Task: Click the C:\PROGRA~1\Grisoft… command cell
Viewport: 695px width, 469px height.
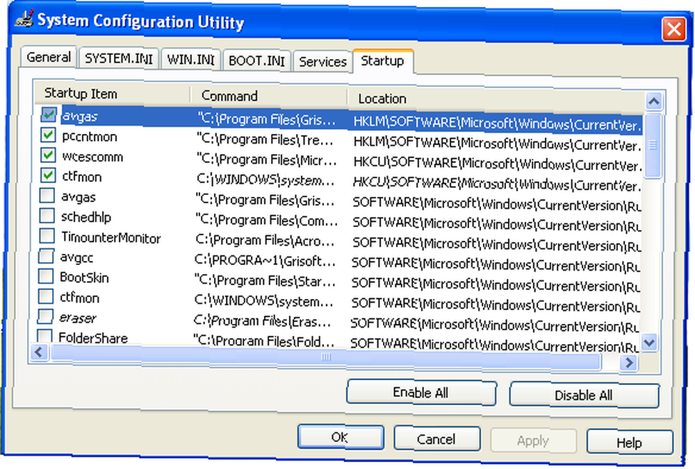Action: (x=265, y=261)
